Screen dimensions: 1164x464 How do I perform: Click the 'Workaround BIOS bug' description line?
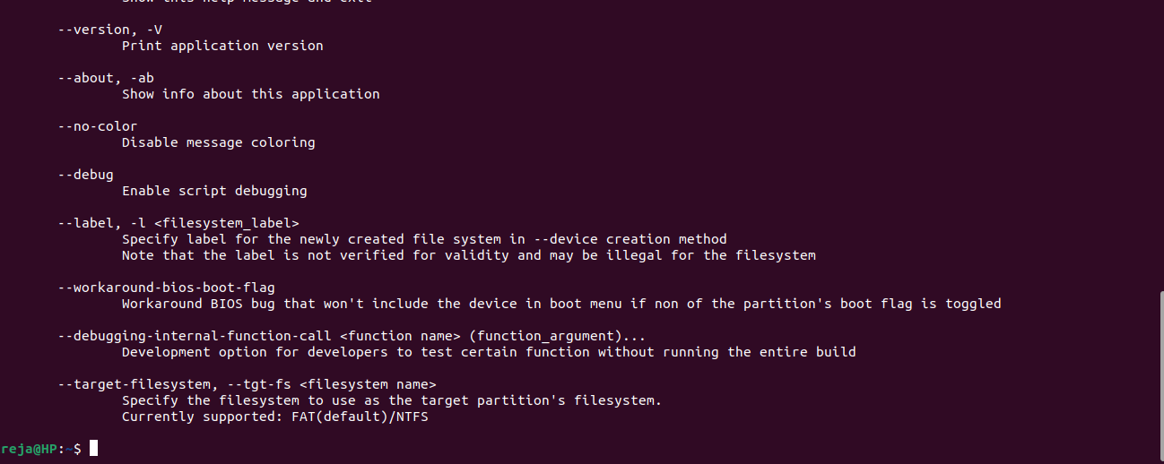point(561,304)
